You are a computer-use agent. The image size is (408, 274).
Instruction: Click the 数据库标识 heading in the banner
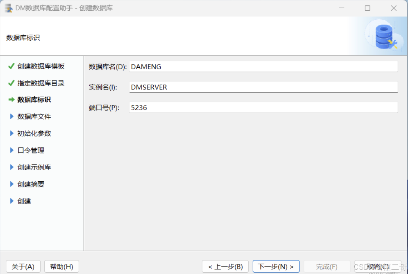coord(23,38)
